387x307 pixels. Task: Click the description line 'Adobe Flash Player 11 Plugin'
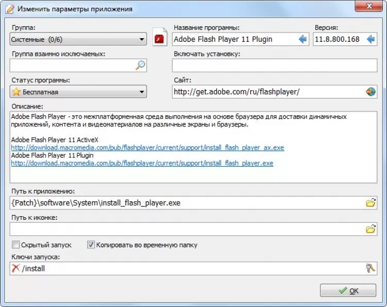click(x=52, y=155)
